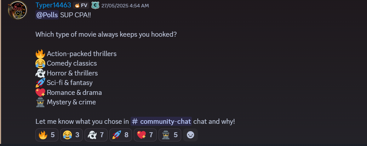
Task: Click fire emoji beside Action-packed thrillers
Action: [40, 54]
